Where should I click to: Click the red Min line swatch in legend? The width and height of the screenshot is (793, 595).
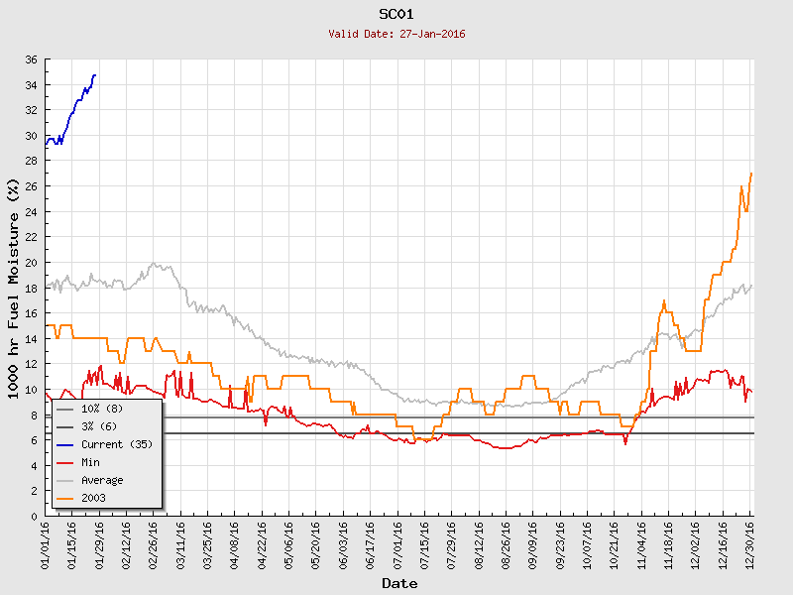[x=65, y=462]
